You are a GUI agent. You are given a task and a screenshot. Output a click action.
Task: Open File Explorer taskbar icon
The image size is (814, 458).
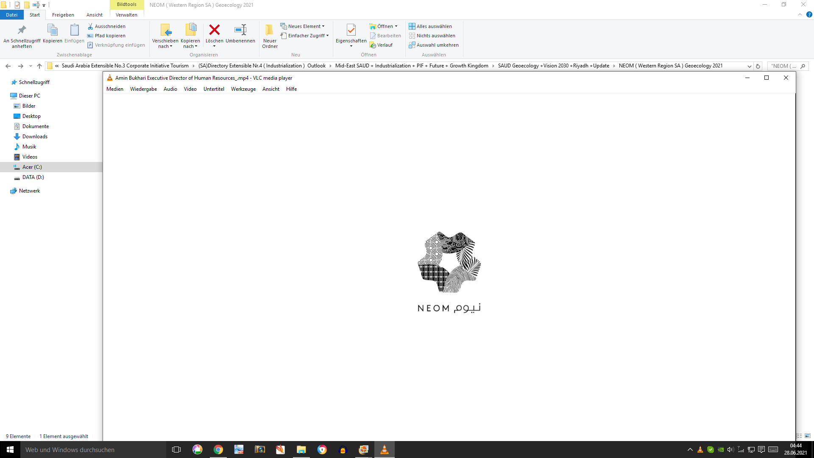click(x=301, y=450)
